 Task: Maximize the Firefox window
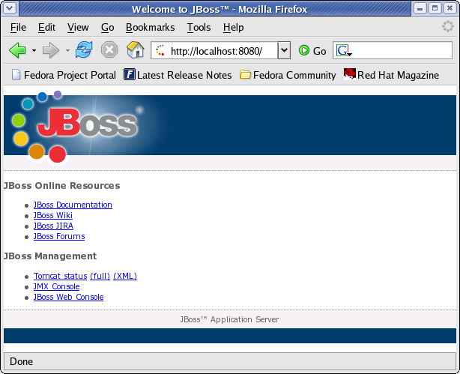point(435,8)
